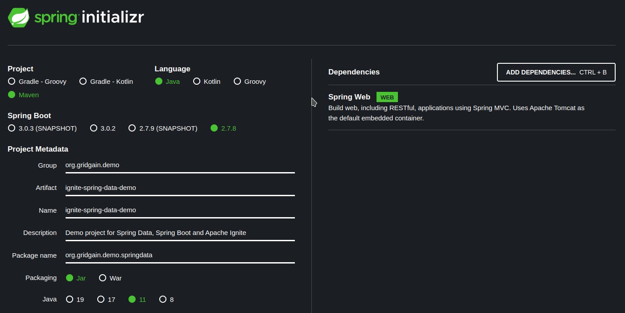Edit the Package name input field
625x313 pixels.
pos(180,255)
